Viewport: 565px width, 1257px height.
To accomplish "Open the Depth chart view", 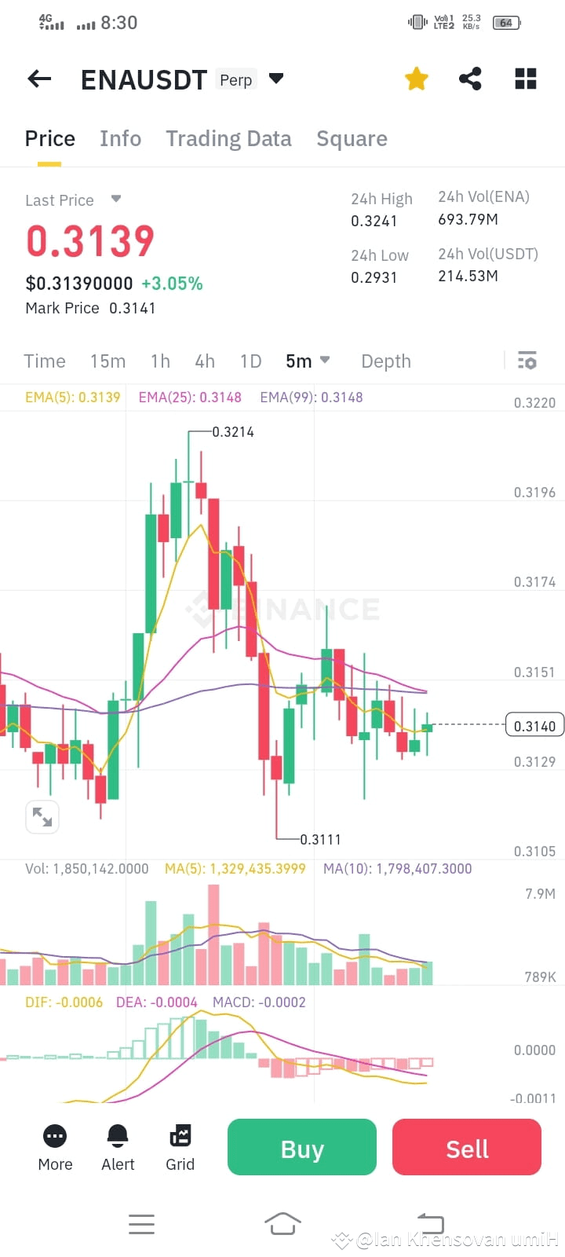I will coord(386,361).
